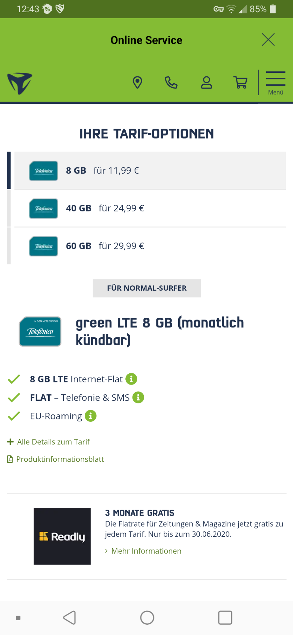Show info for 8 GB LTE Internet-Flat

point(131,379)
